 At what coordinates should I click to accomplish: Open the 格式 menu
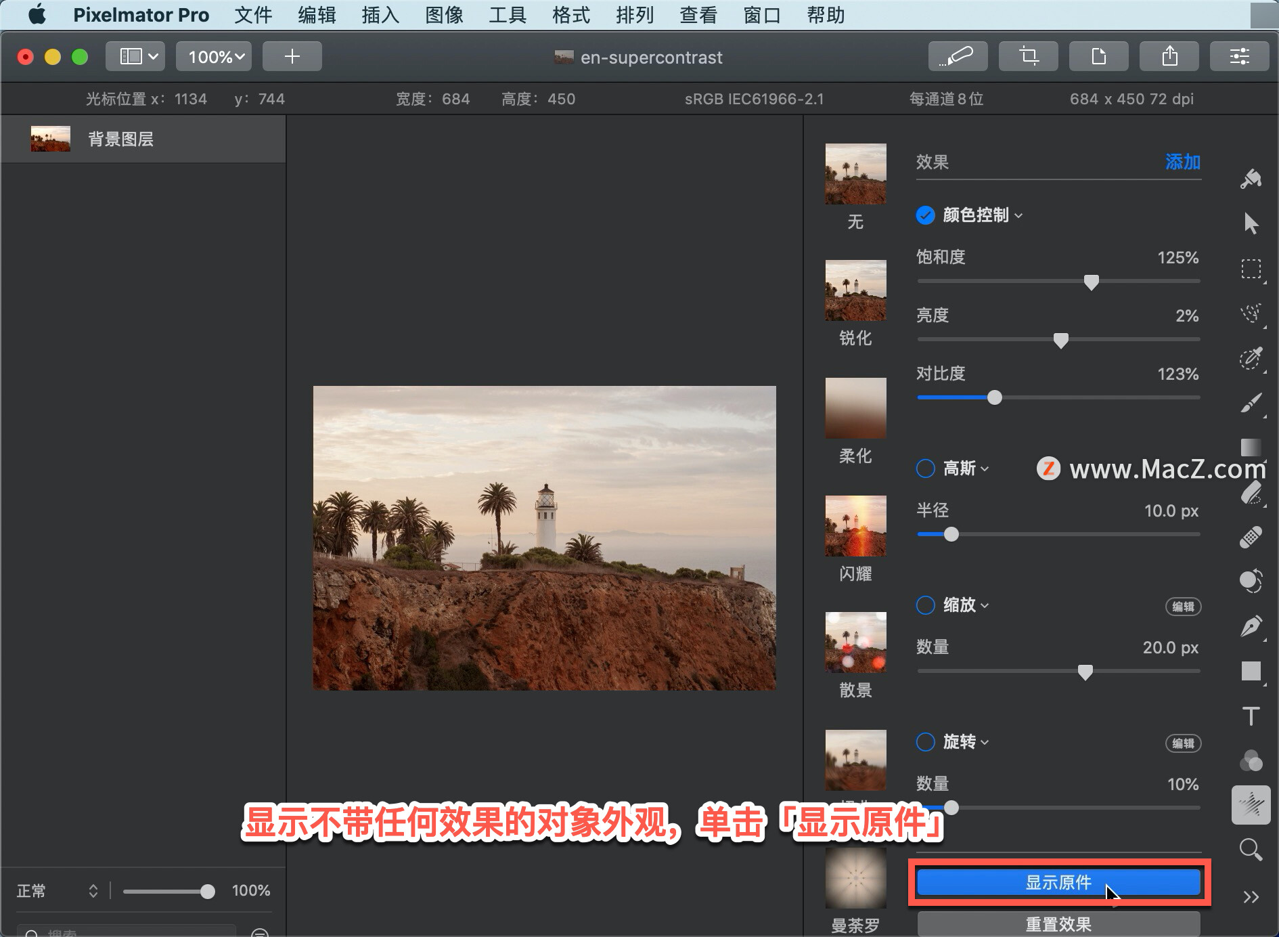(x=571, y=15)
